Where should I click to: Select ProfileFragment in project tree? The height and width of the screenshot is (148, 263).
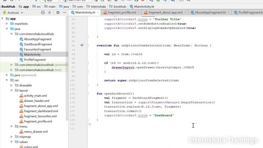point(32,60)
